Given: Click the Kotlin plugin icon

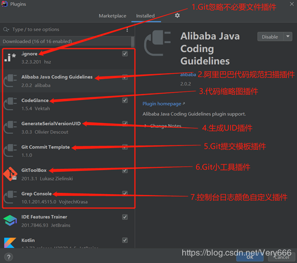Looking at the screenshot, I should point(10,243).
